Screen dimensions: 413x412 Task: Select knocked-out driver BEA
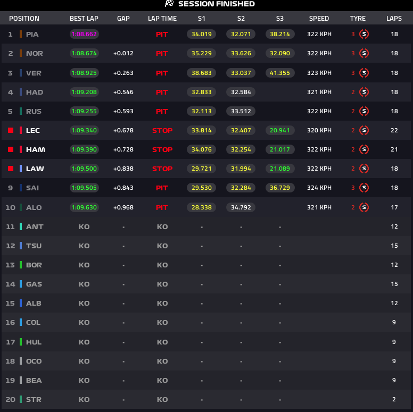tap(34, 381)
